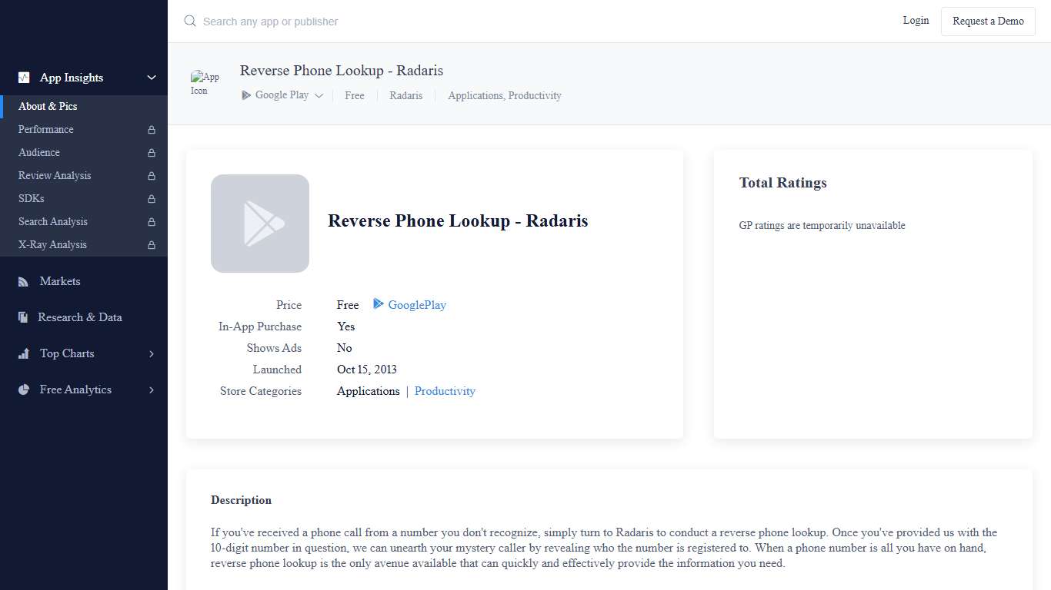Click the Google Play icon next to GooglePlay link

tap(378, 305)
